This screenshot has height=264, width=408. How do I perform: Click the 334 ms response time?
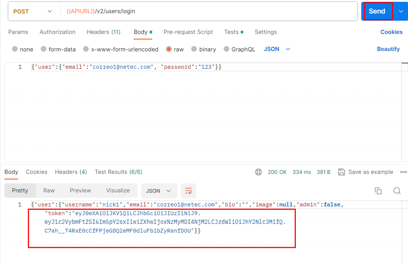(x=302, y=172)
